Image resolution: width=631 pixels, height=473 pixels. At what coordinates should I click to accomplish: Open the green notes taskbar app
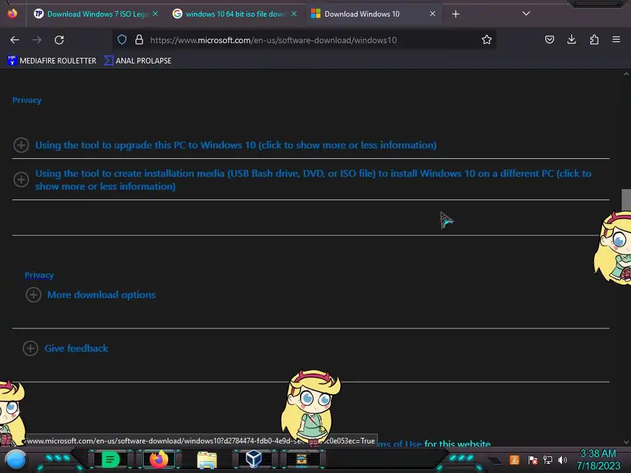coord(110,459)
